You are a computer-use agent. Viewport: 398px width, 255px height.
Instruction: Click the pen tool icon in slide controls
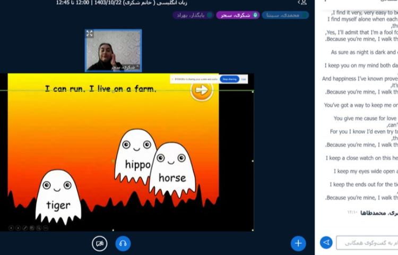(25, 227)
